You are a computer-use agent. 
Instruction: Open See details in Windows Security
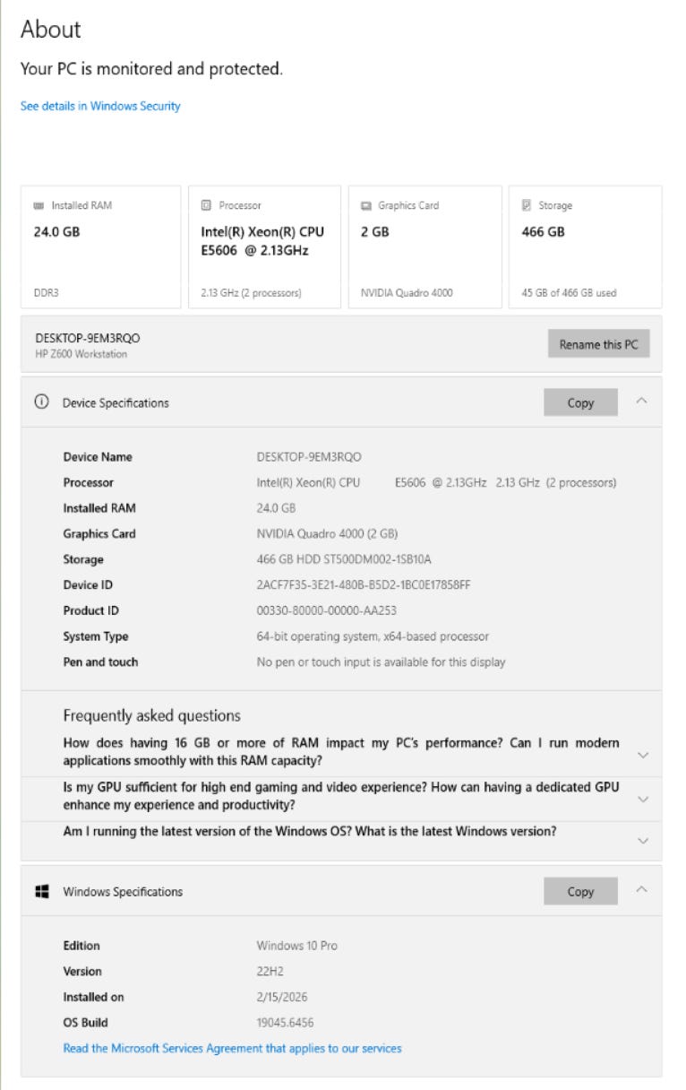100,106
